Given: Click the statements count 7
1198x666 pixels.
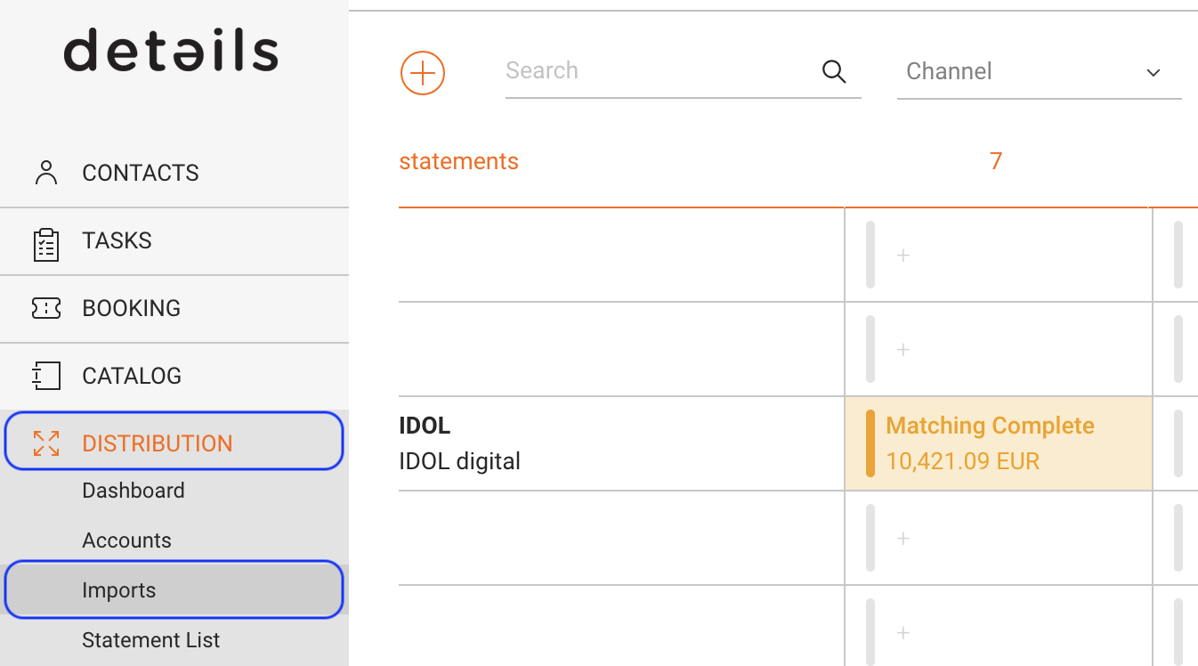Looking at the screenshot, I should (996, 161).
